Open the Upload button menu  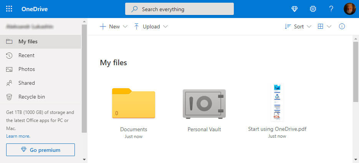point(151,26)
